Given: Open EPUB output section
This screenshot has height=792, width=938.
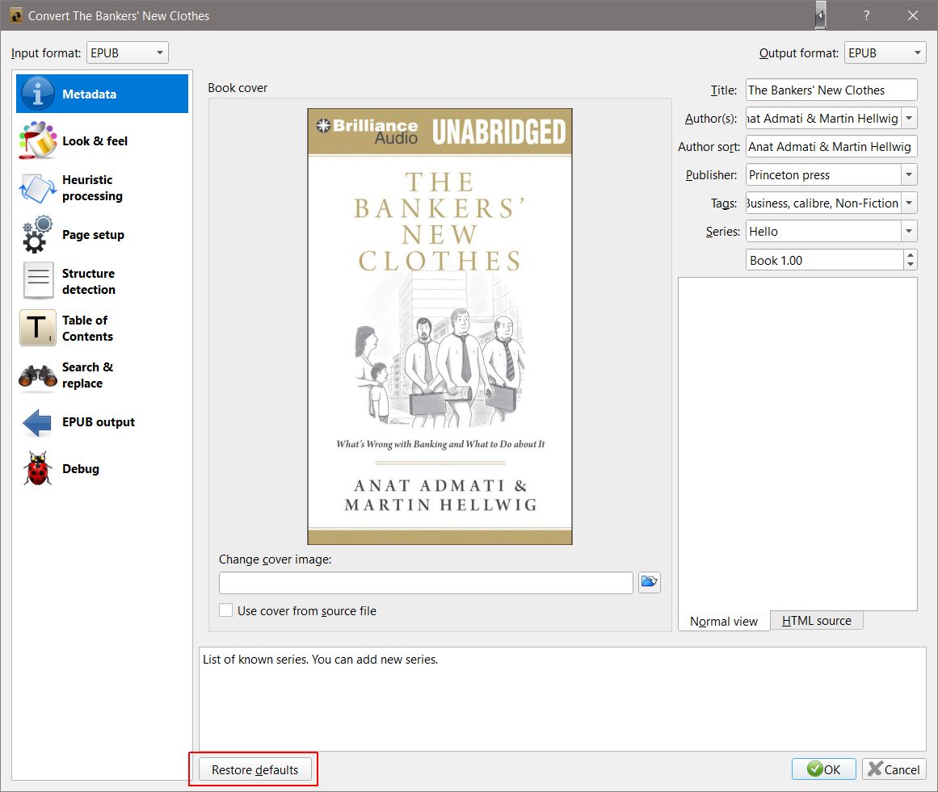Looking at the screenshot, I should coord(102,422).
